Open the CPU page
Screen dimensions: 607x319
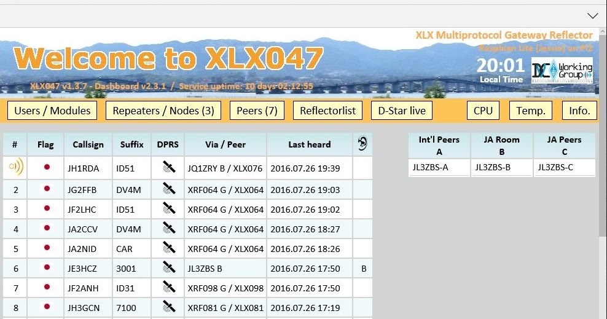point(483,111)
